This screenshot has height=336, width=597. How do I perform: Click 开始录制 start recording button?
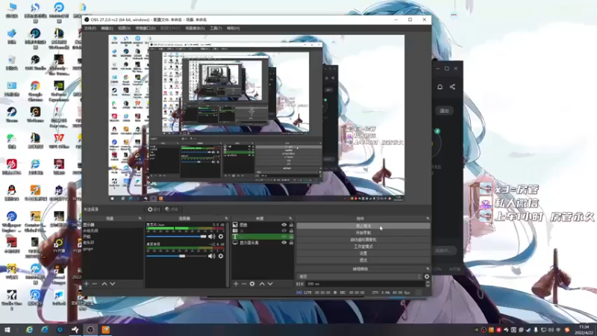point(363,233)
